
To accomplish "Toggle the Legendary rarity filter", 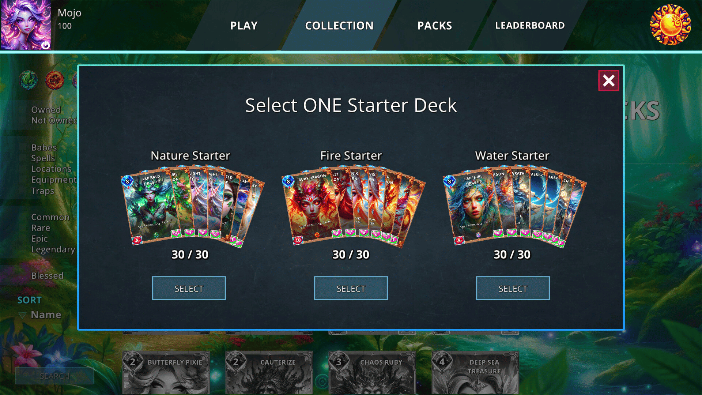I will click(53, 249).
